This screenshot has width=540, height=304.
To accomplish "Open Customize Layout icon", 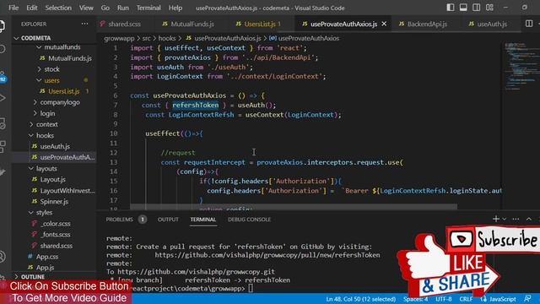I will tap(489, 8).
